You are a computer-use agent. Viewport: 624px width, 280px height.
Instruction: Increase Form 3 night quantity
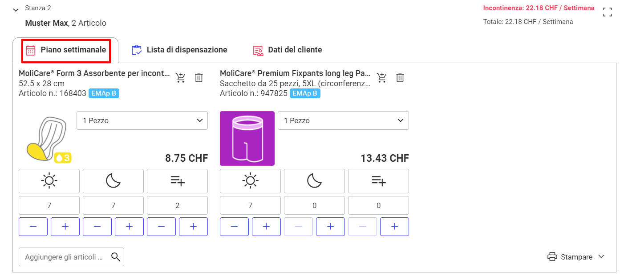tap(129, 227)
